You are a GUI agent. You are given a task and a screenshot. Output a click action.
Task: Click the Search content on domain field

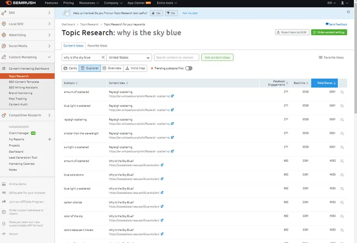[176, 58]
